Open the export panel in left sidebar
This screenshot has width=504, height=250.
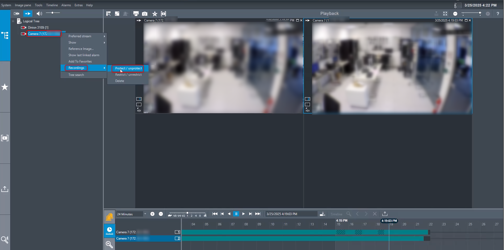click(x=5, y=189)
